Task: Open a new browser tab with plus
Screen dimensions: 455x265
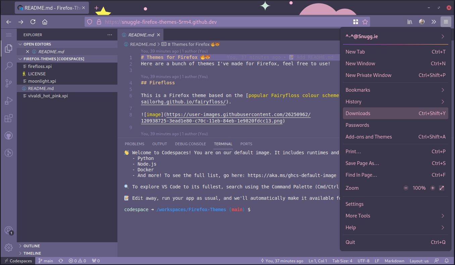Action: pos(96,8)
